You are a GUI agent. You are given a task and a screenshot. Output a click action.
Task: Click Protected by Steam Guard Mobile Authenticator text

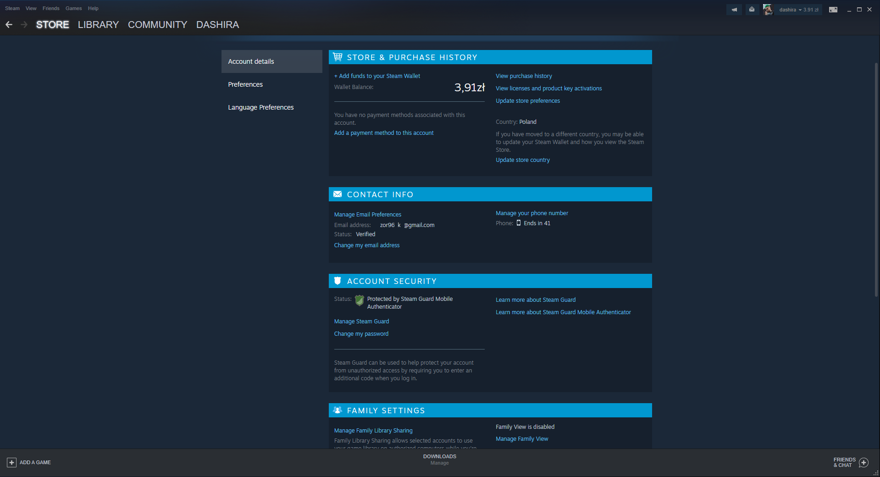click(410, 303)
